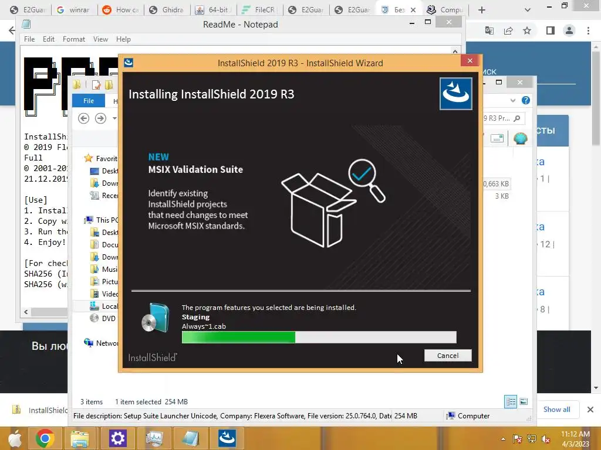
Task: Switch Explorer to large icons view
Action: pyautogui.click(x=524, y=401)
